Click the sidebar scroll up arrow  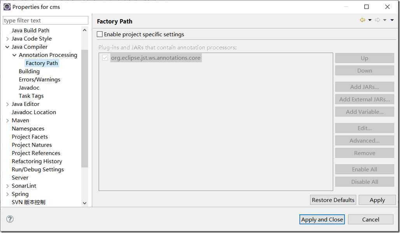(x=85, y=30)
